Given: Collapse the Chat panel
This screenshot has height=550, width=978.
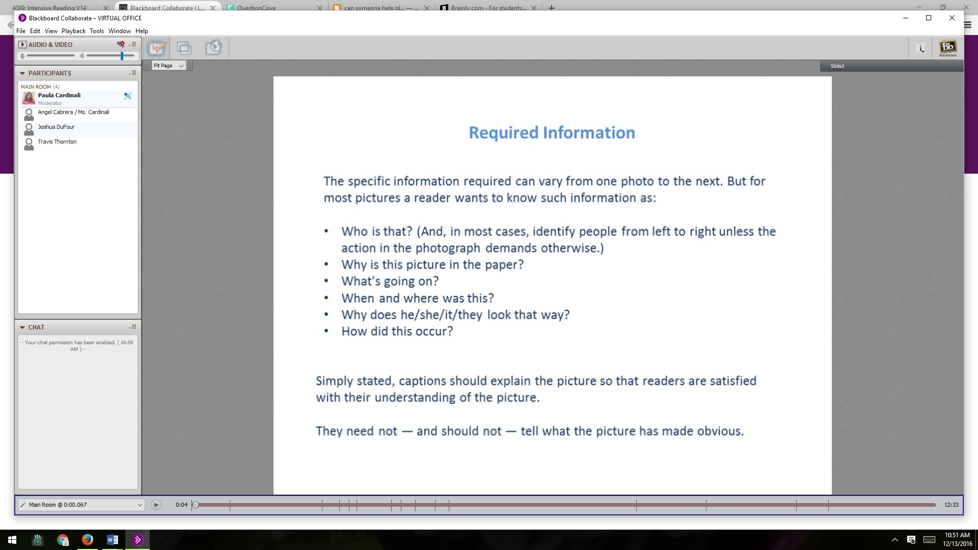Looking at the screenshot, I should [x=22, y=327].
